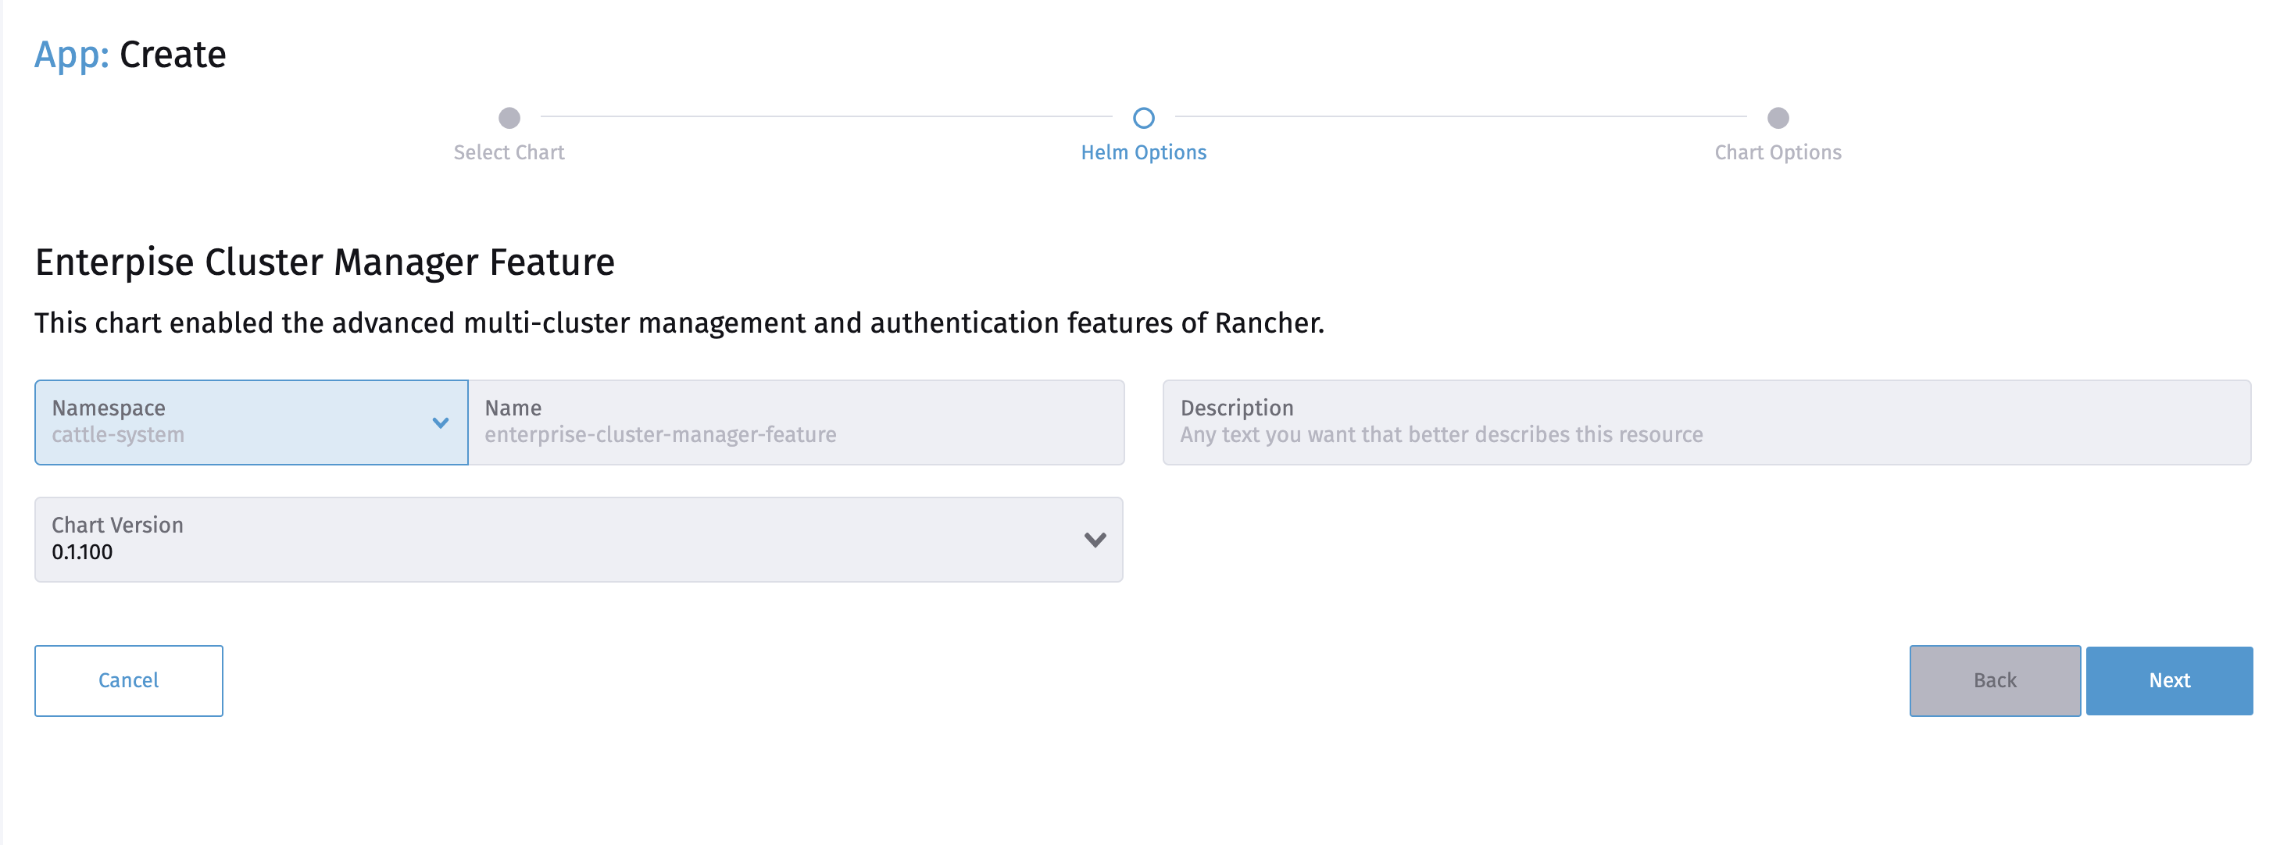Click the Chart Options step label
The height and width of the screenshot is (845, 2280).
[1778, 152]
